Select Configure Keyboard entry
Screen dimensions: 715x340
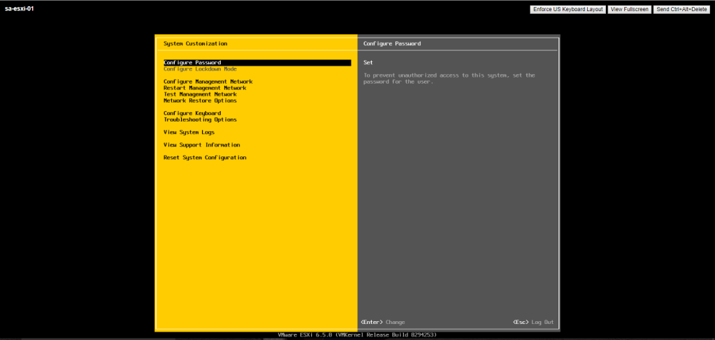coord(192,113)
